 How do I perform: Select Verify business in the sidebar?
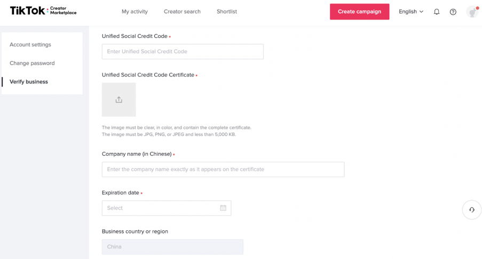click(29, 82)
